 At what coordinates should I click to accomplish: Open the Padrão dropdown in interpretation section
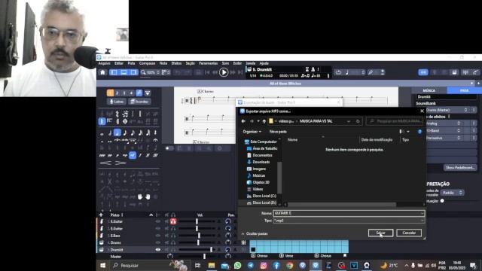(x=452, y=193)
